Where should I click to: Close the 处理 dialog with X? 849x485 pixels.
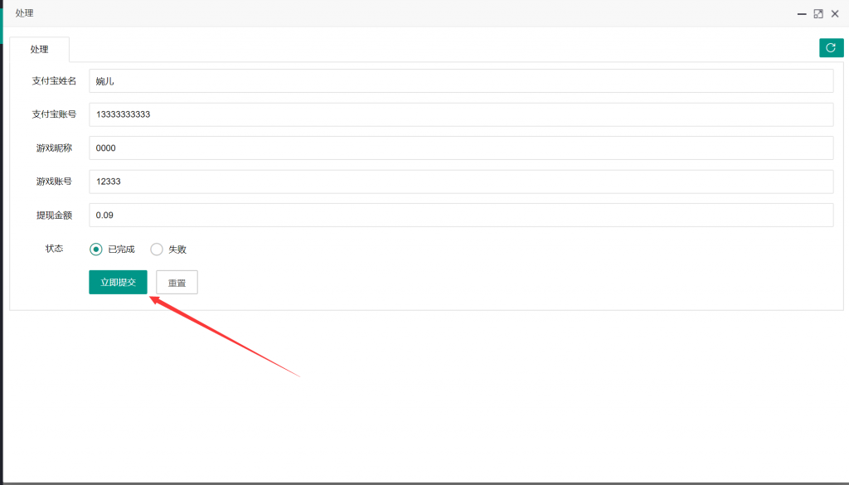coord(835,14)
